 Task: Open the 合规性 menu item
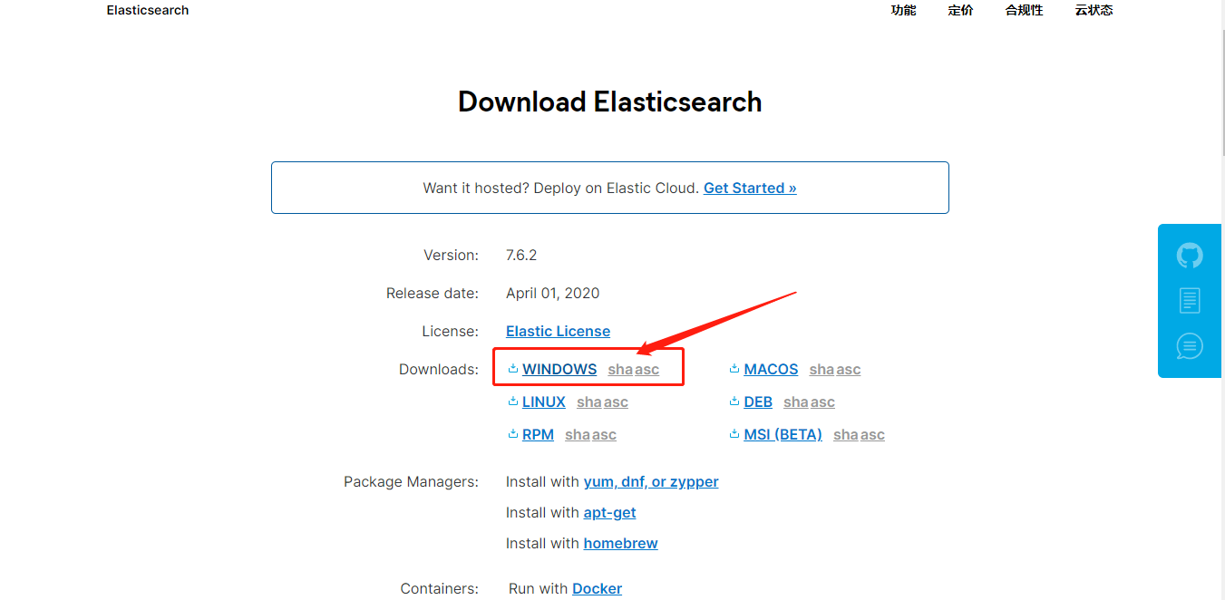[1024, 10]
